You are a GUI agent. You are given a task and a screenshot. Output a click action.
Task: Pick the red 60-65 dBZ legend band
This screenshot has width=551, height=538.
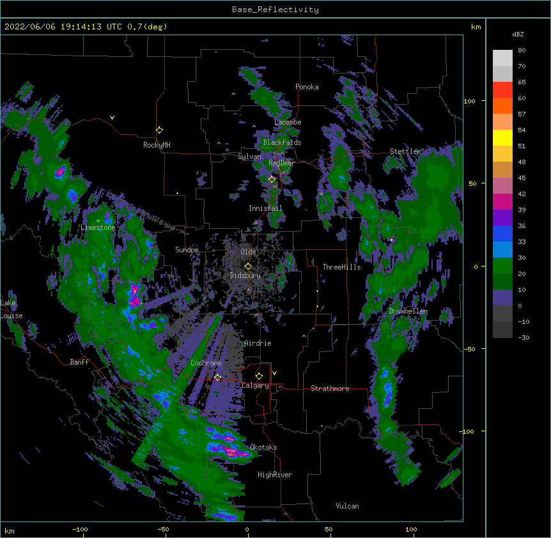(x=502, y=90)
